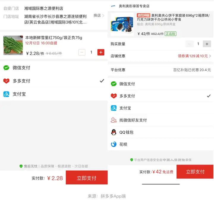The width and height of the screenshot is (214, 202).
Task: Tap green shield icon beside 售后无忧
Action: [21, 166]
